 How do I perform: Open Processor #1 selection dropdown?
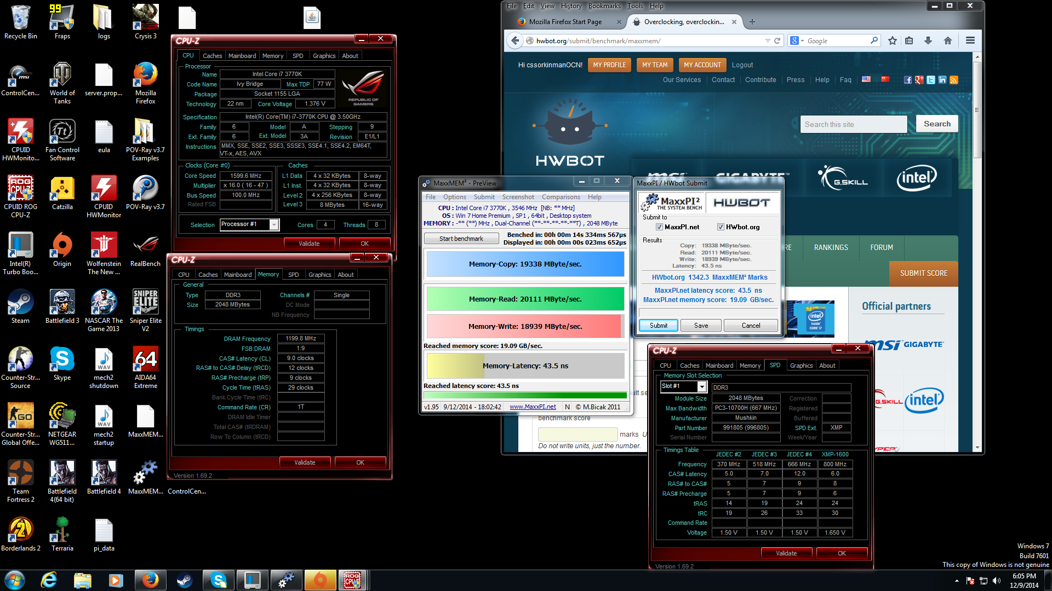click(x=274, y=225)
